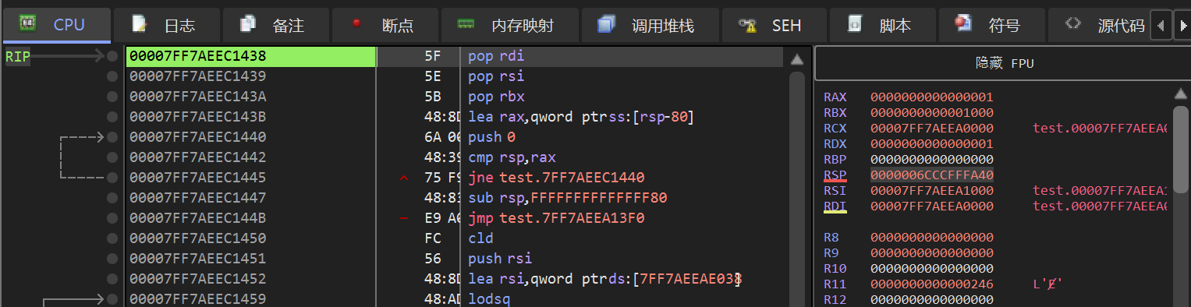
Task: Open the 调用堆栈 call stack tab
Action: click(650, 25)
